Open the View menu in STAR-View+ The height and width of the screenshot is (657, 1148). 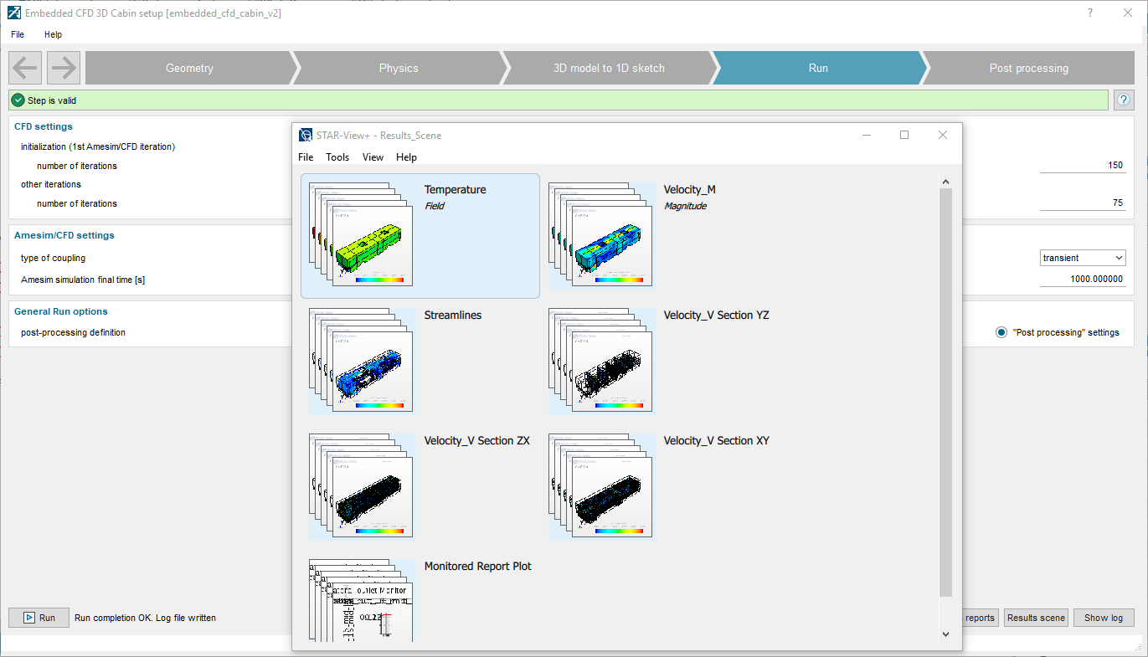373,157
